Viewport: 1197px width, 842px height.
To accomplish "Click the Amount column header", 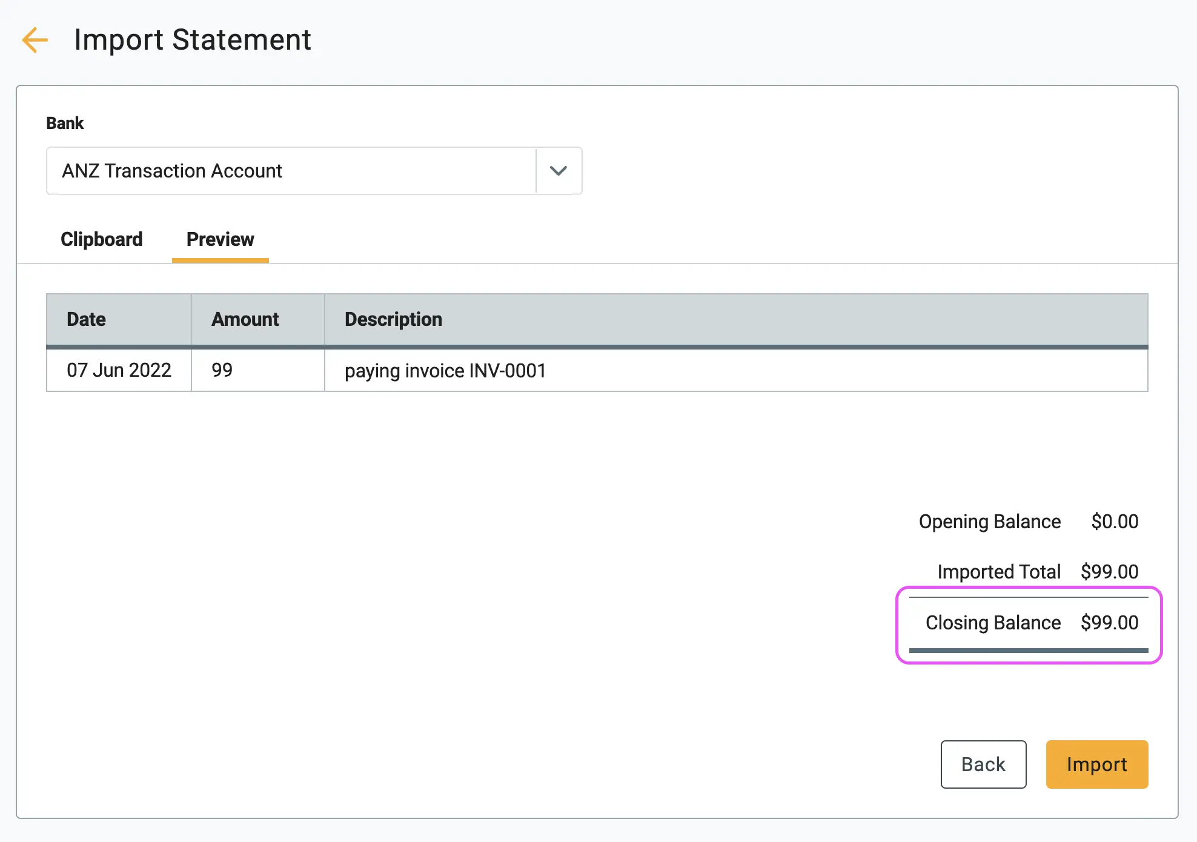I will click(x=258, y=319).
